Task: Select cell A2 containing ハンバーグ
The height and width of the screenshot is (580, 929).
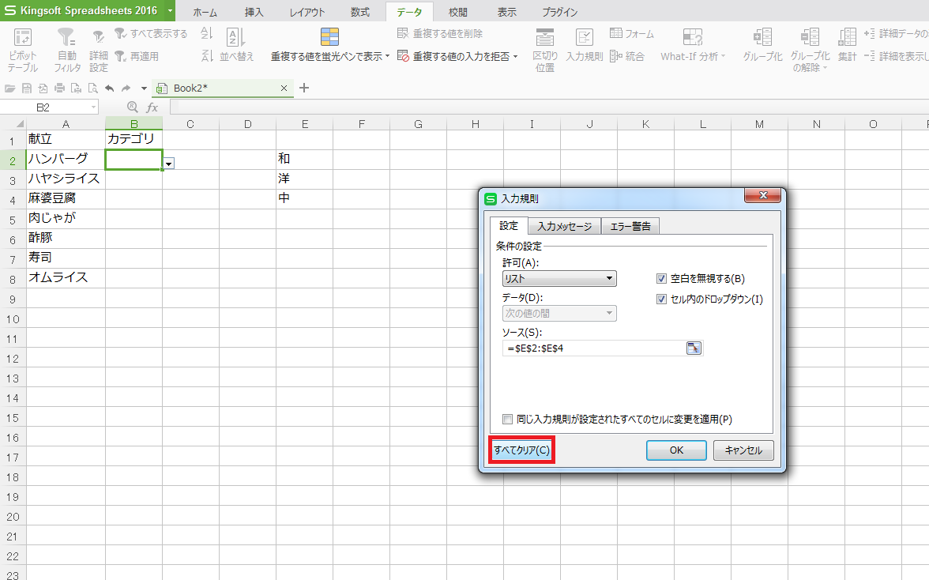Action: pos(66,159)
